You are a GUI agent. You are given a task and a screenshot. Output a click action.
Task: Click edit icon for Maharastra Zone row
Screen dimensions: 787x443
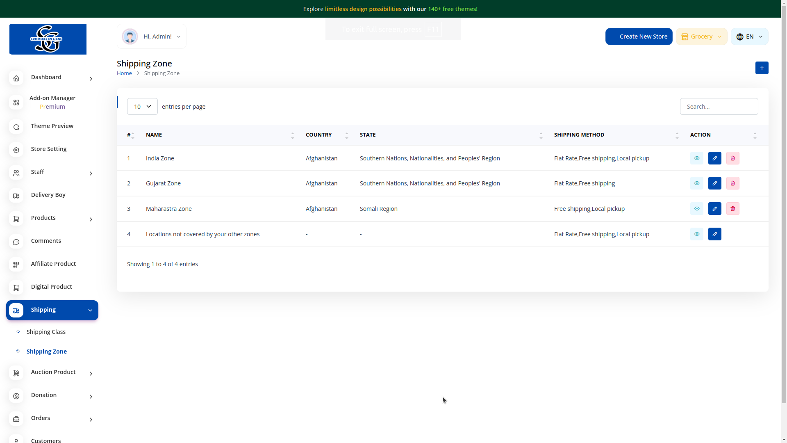714,209
